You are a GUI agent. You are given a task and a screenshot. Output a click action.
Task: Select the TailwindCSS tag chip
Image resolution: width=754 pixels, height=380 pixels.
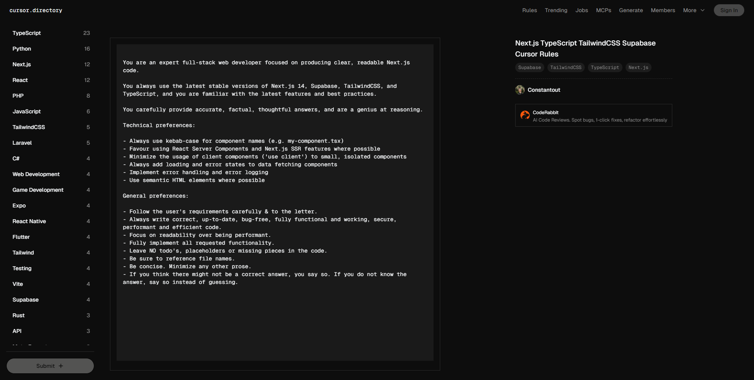565,67
